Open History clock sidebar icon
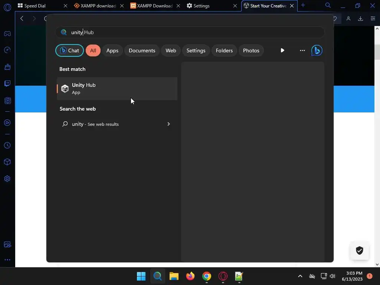The image size is (380, 285). point(7,145)
